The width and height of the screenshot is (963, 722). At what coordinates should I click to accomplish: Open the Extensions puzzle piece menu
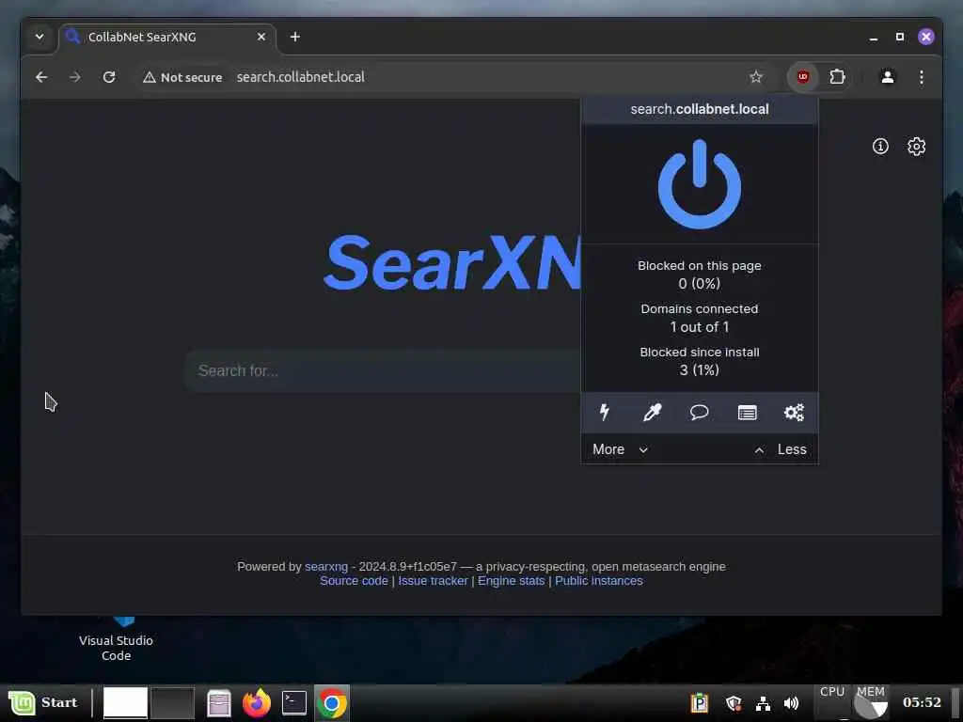pos(837,77)
